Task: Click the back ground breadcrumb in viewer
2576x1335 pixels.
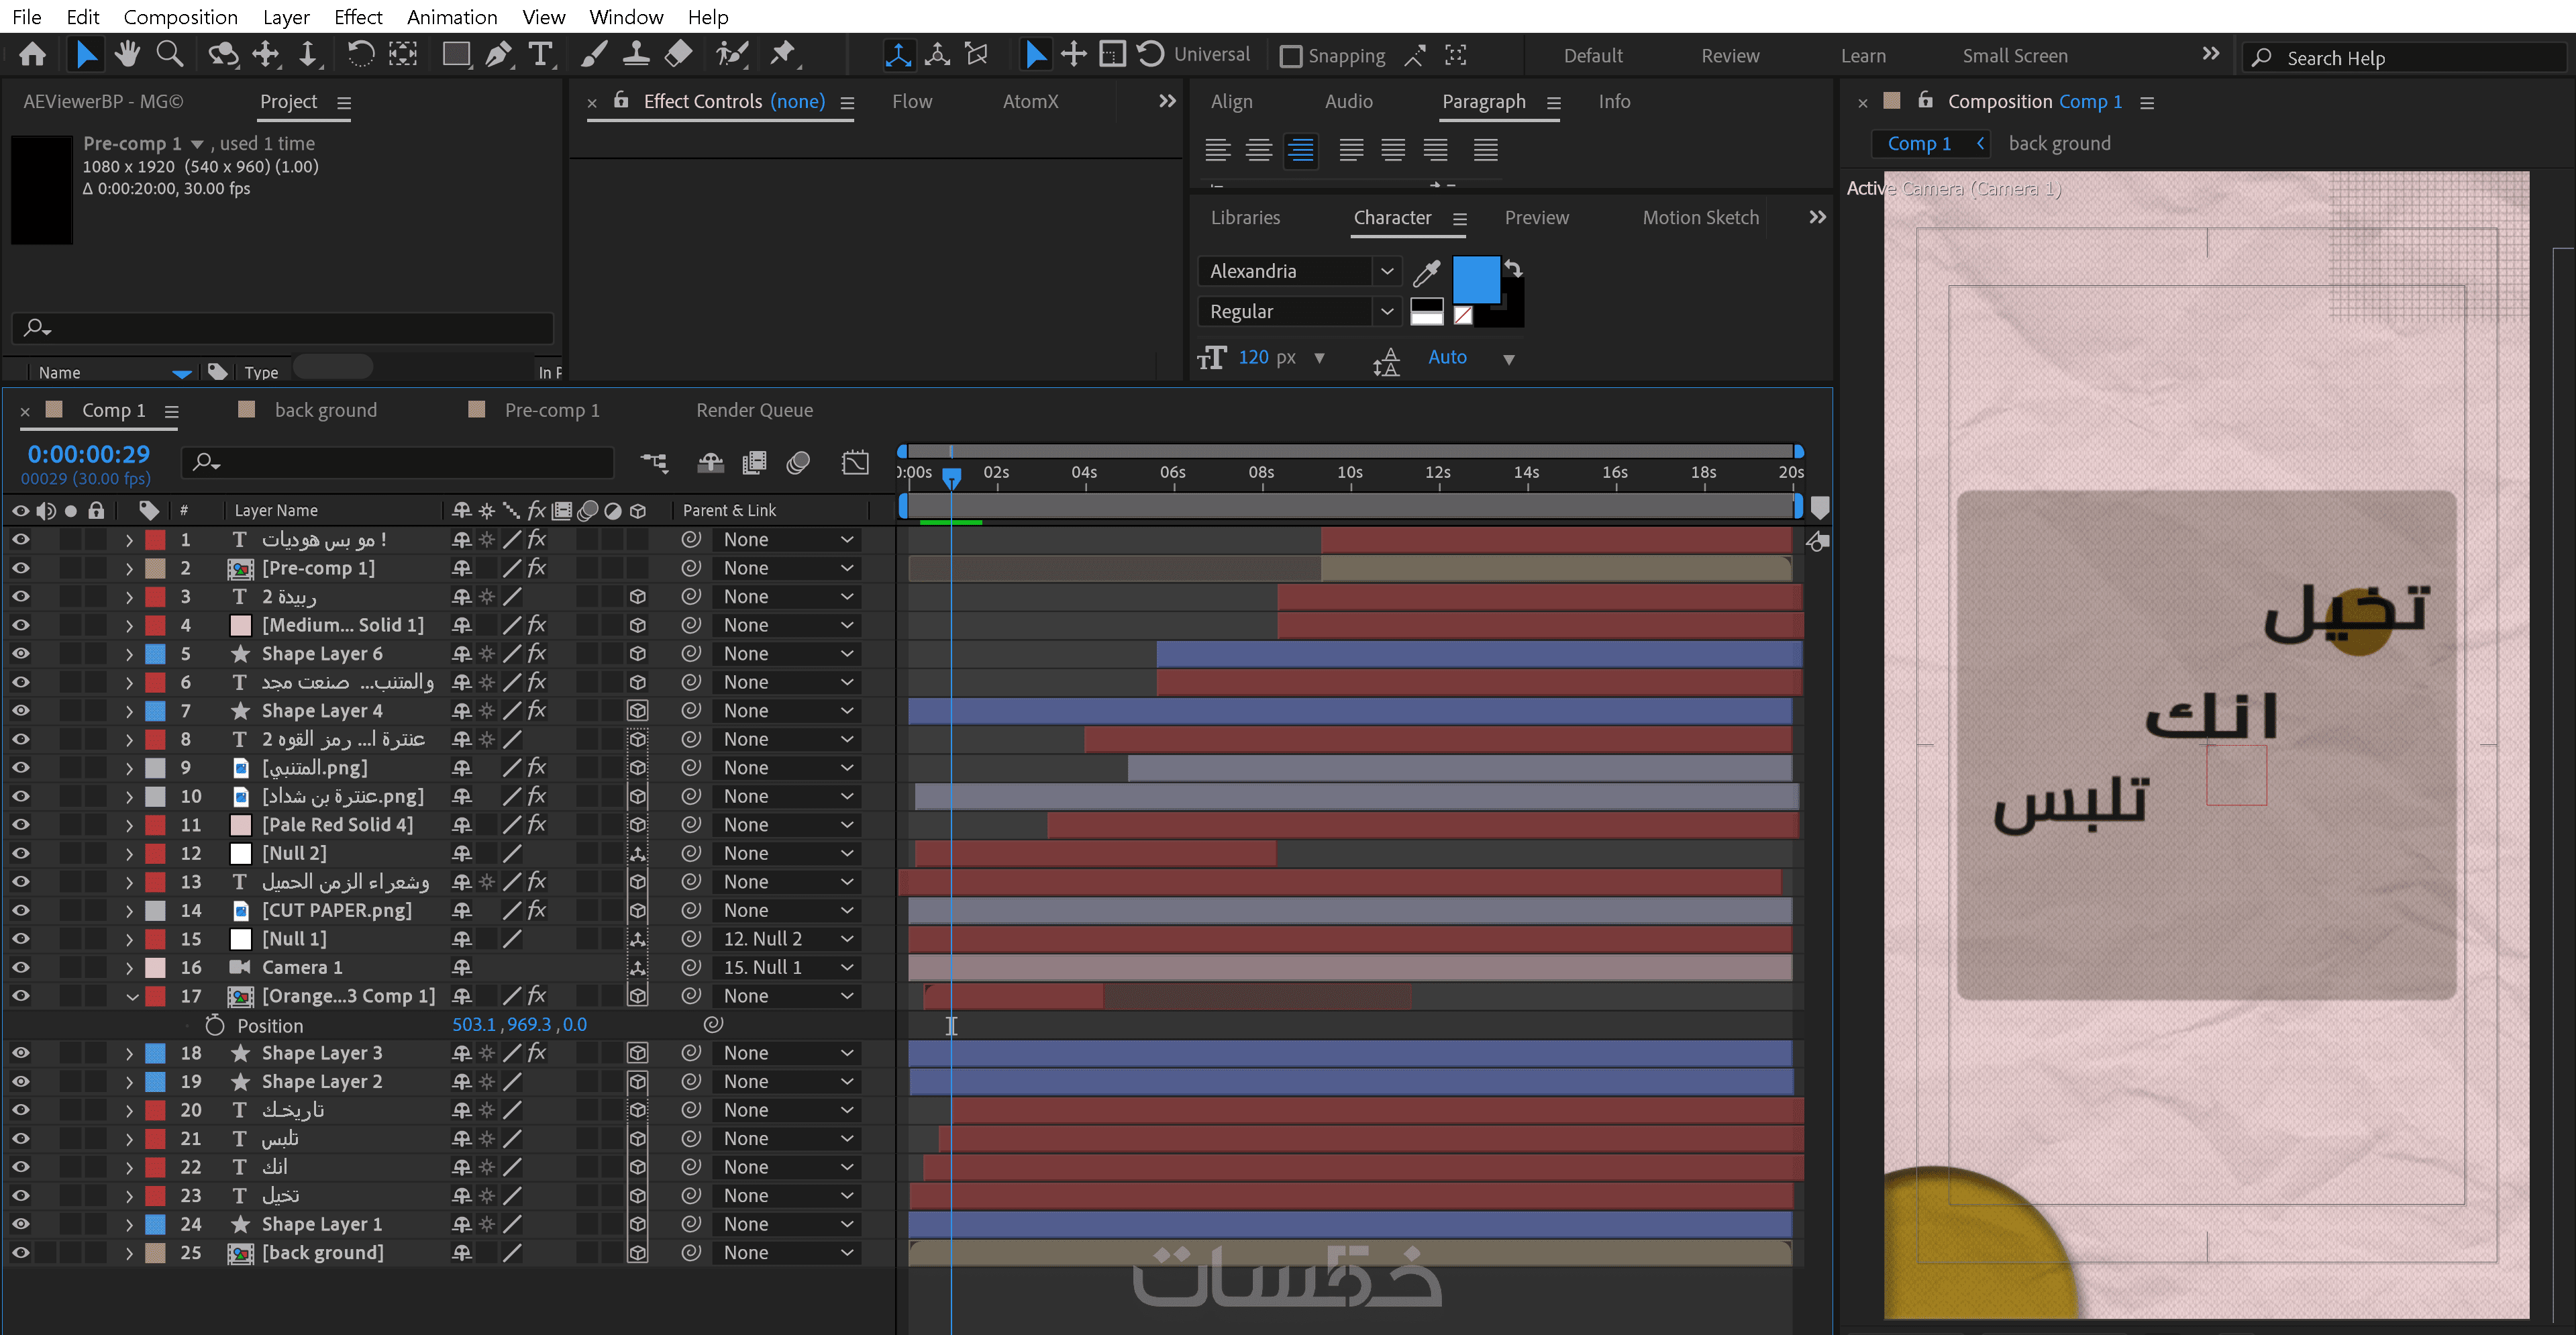Action: [2060, 143]
